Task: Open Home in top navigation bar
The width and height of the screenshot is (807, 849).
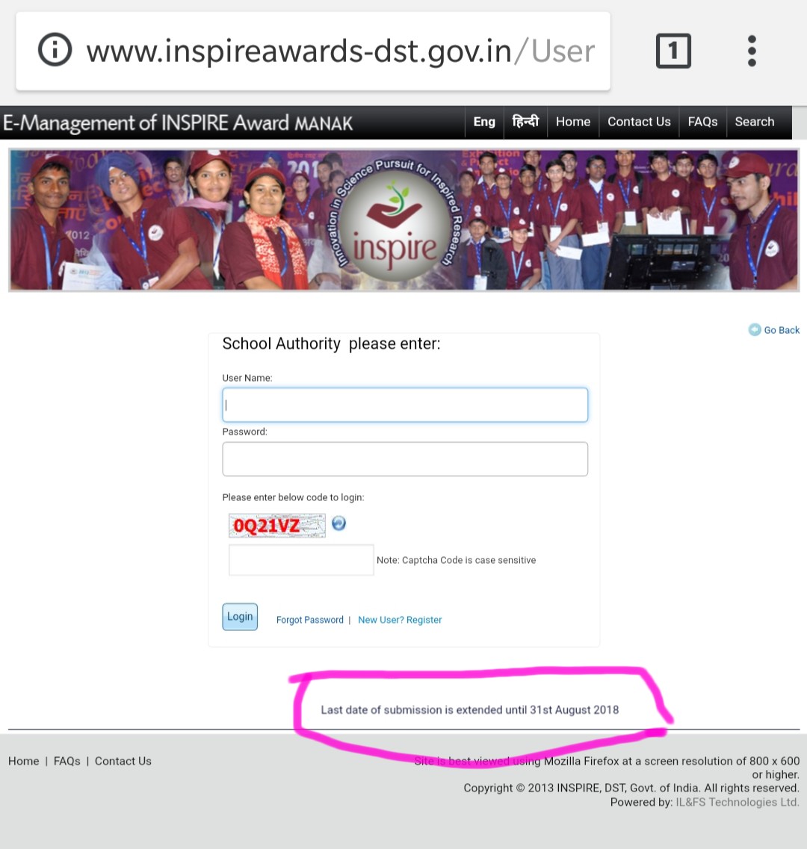Action: point(573,122)
